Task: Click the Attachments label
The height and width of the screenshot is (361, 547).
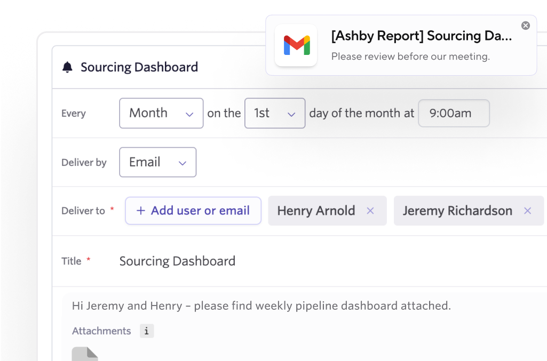Action: point(101,331)
